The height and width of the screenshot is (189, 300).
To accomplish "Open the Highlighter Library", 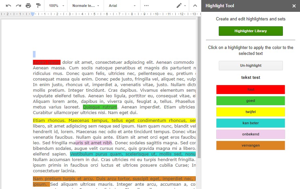I will 251,31.
